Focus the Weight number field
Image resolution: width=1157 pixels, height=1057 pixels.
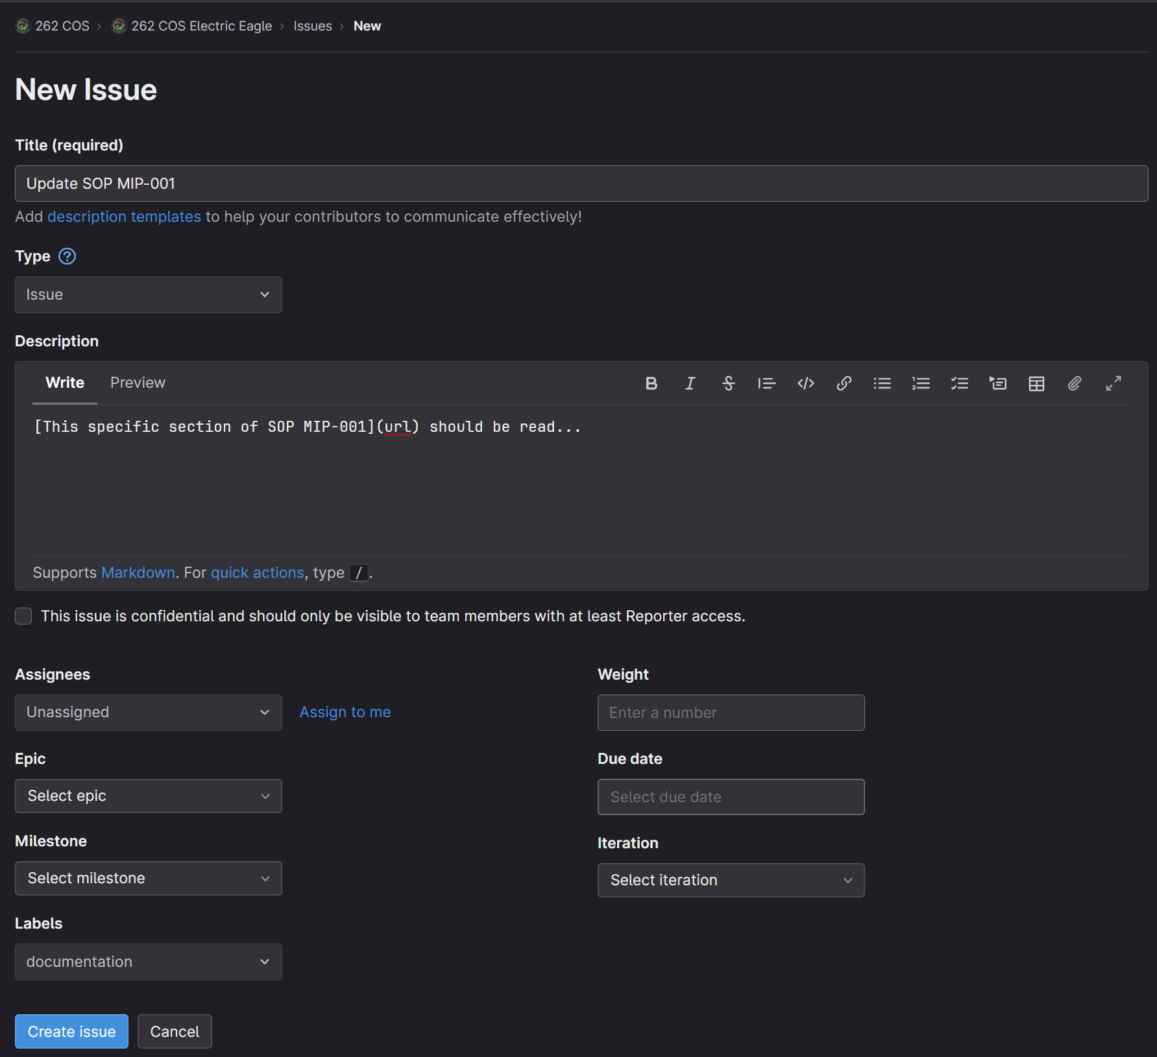pos(731,713)
